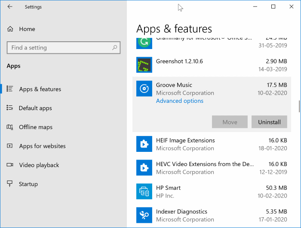Click the Groove Music 17.5 MB size
Viewport: 301px width, 228px height.
[x=277, y=85]
